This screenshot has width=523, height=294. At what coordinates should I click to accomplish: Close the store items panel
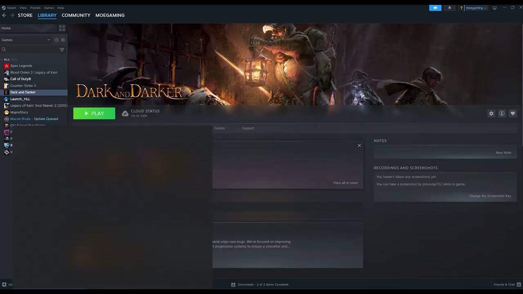[359, 145]
